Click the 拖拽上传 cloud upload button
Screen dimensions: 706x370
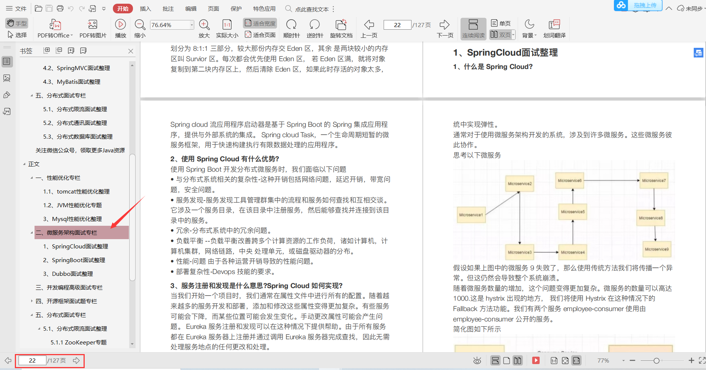pos(638,5)
